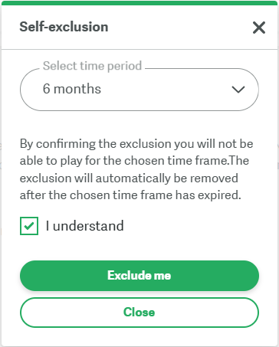The height and width of the screenshot is (347, 279).
Task: Click the 6 months selected value
Action: 72,89
